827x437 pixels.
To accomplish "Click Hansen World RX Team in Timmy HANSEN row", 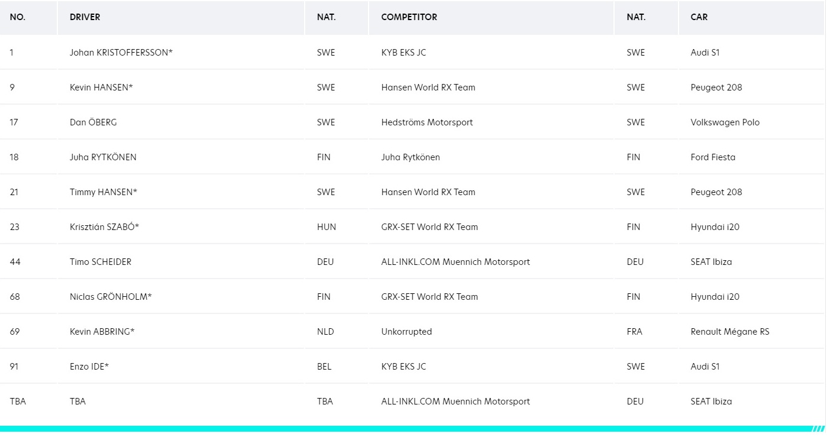I will (x=428, y=192).
